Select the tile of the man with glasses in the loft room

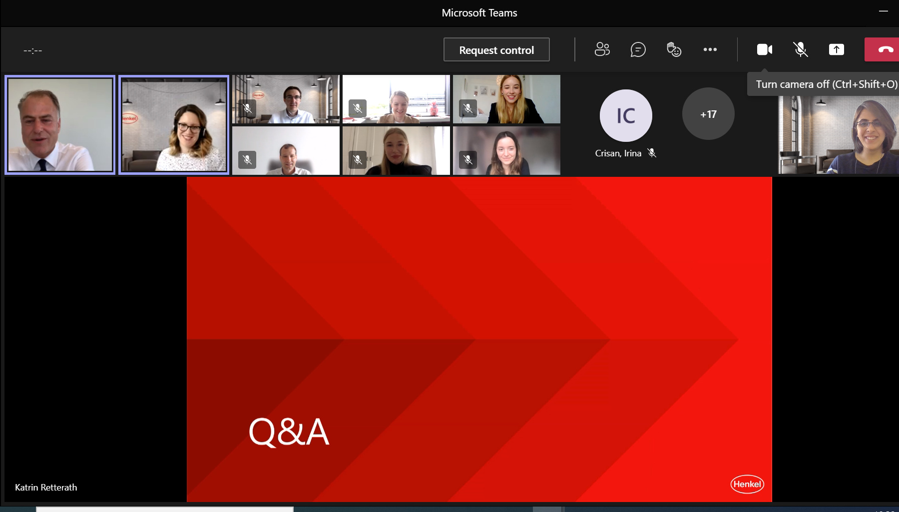click(286, 99)
